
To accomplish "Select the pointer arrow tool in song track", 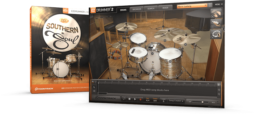I will click(x=94, y=87).
